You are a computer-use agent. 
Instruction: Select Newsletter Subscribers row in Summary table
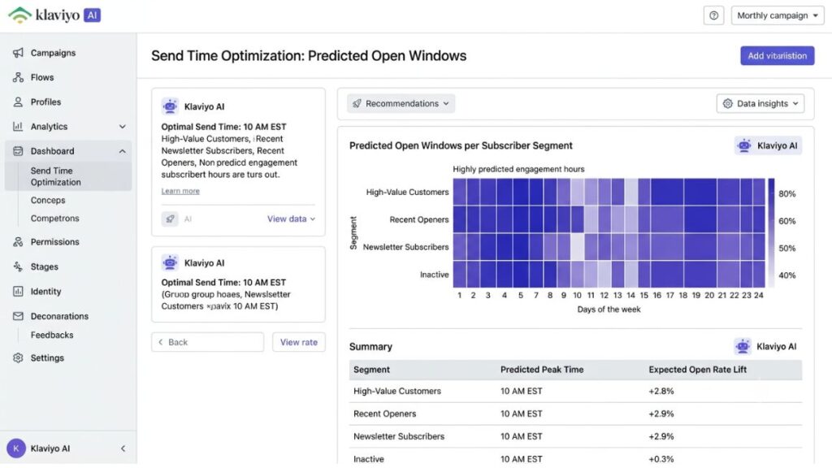(576, 436)
